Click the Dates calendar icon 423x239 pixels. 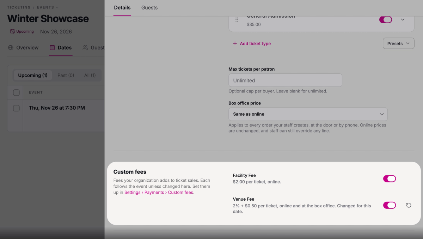(52, 47)
